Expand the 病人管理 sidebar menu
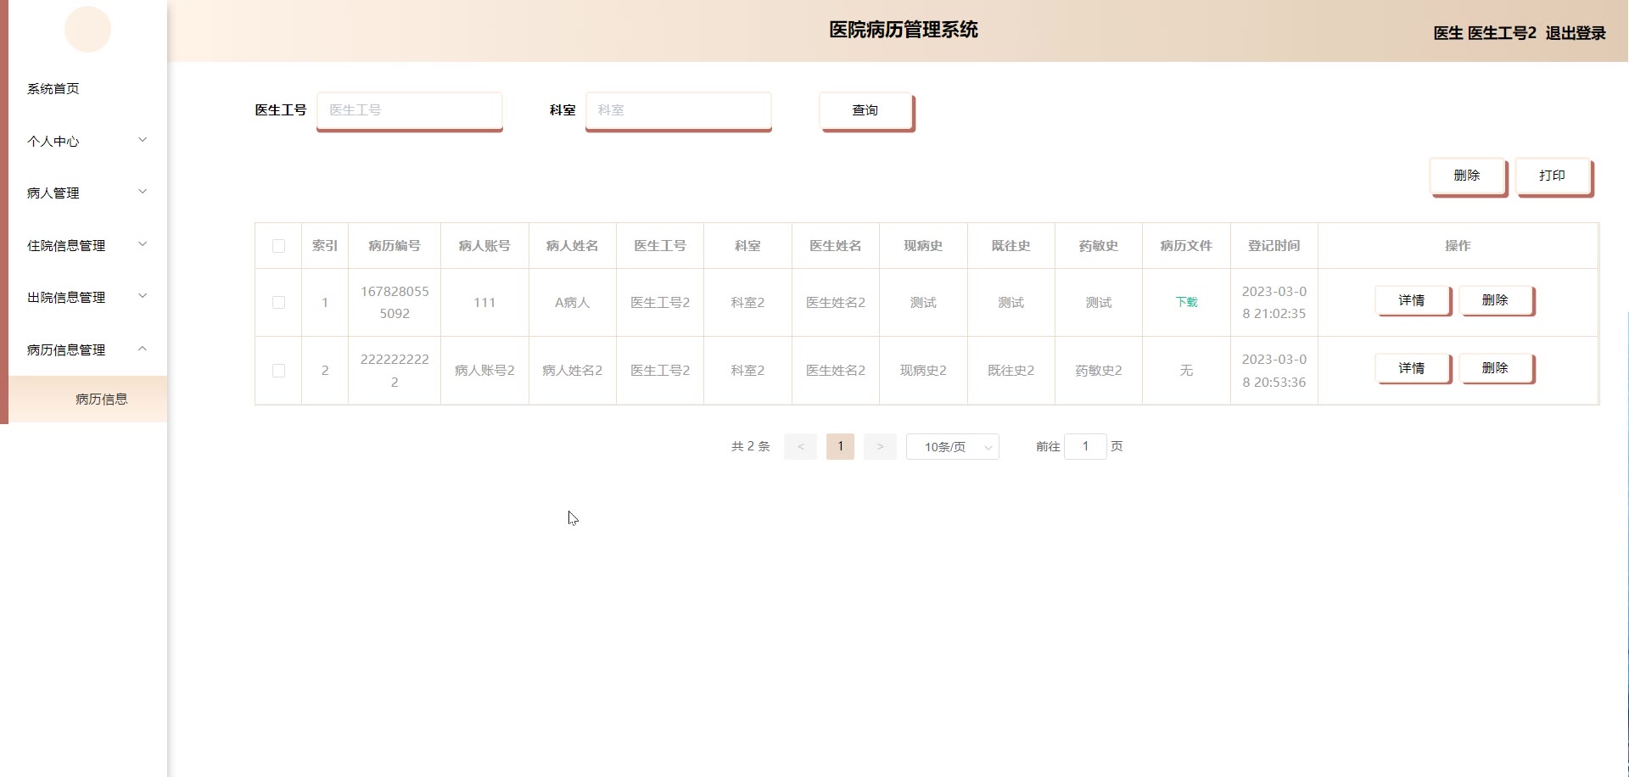Screen dimensions: 1629x777 click(x=87, y=193)
